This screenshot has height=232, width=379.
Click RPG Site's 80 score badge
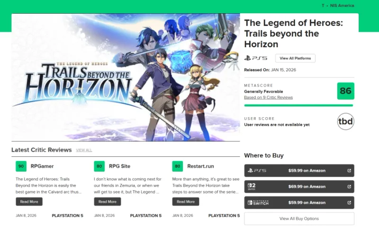(x=99, y=166)
